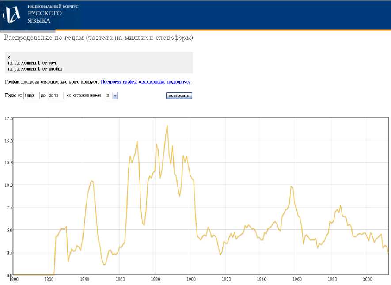This screenshot has width=391, height=285.
Task: Click the Russian National Corpus logo icon
Action: click(x=11, y=15)
